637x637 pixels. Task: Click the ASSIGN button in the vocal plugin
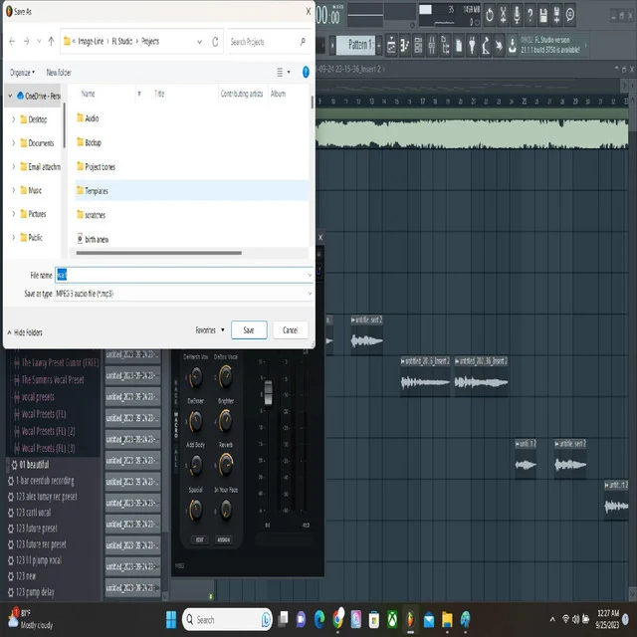coord(224,539)
